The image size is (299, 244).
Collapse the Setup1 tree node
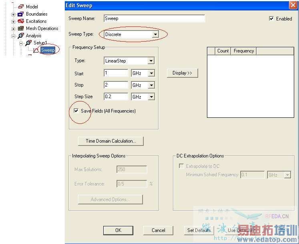(x=21, y=43)
